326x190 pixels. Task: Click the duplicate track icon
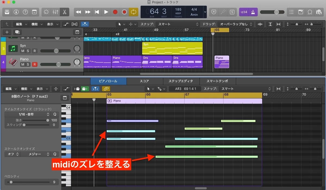[17, 32]
